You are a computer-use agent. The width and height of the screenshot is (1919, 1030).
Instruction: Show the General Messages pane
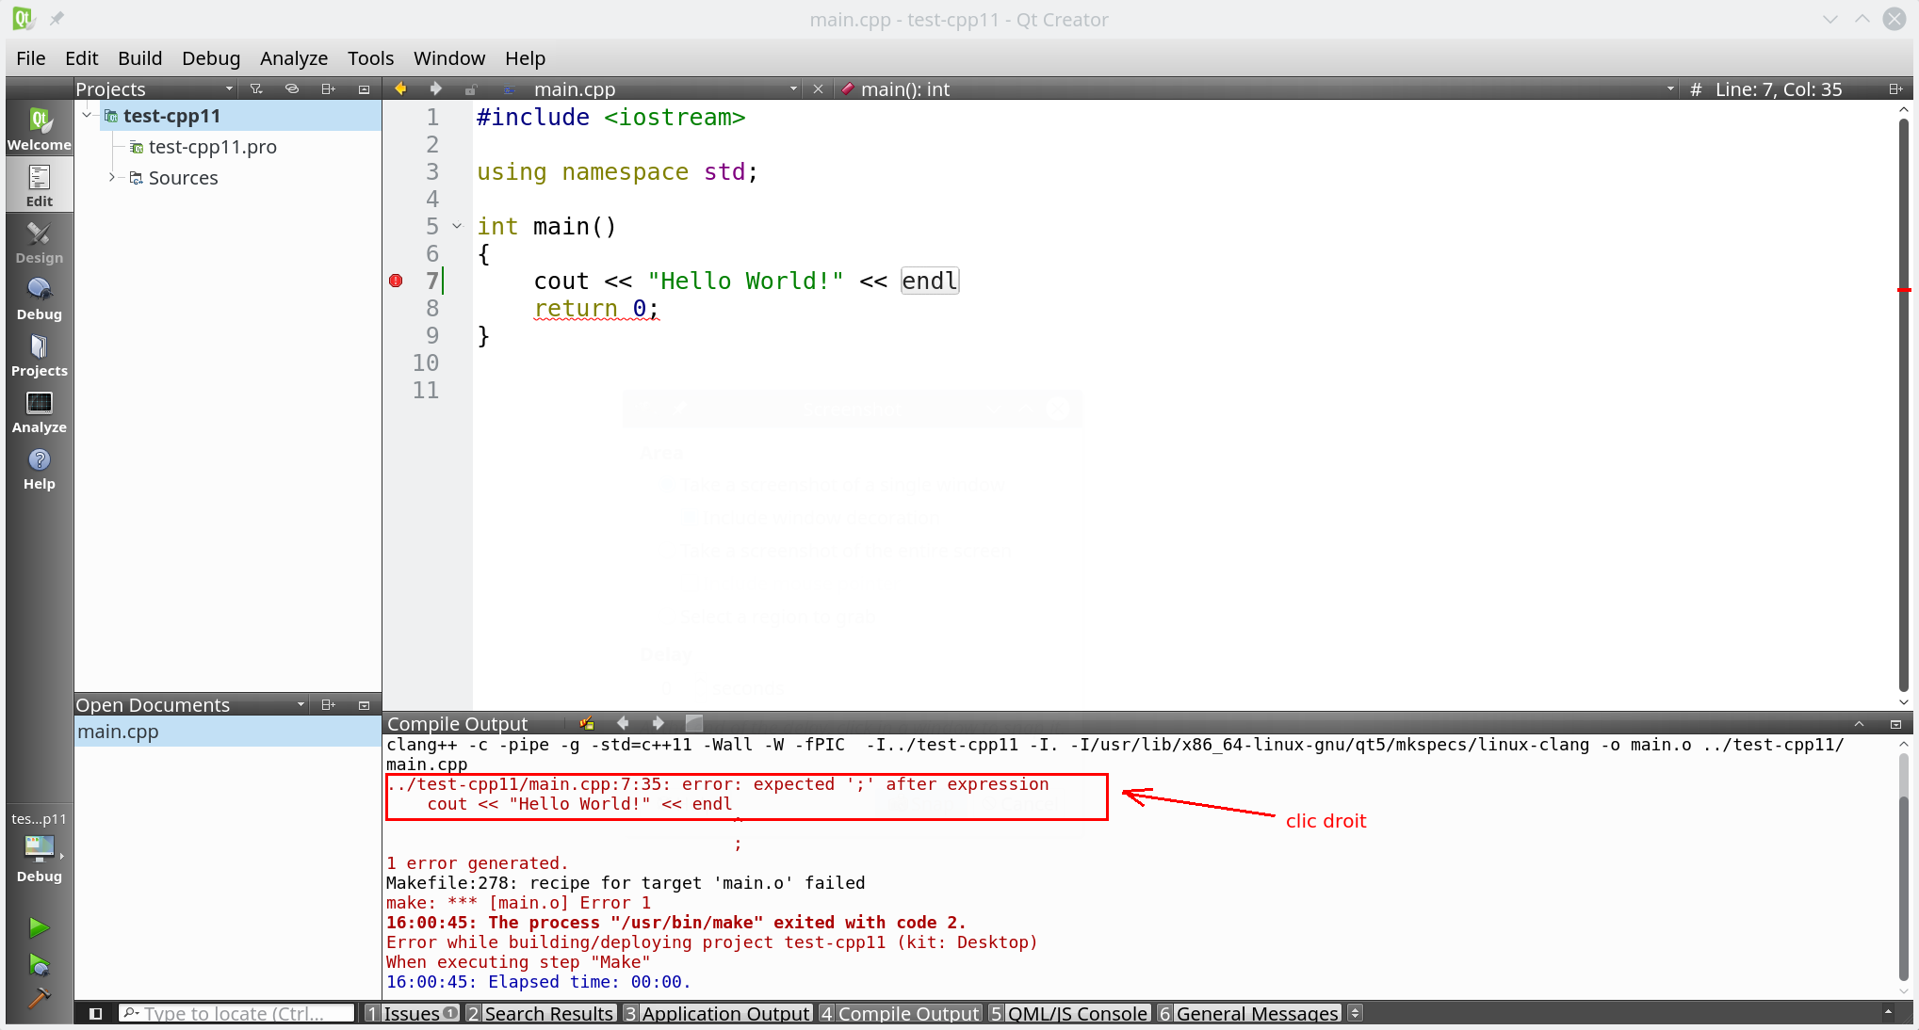[x=1249, y=1013]
